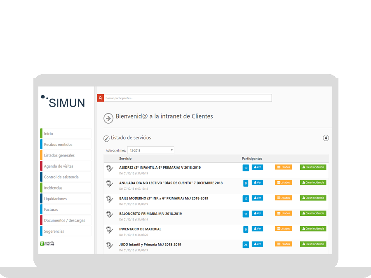371x278 pixels.
Task: Click the palette icon for INVENTARIO DE MATERIAL
Action: [109, 230]
